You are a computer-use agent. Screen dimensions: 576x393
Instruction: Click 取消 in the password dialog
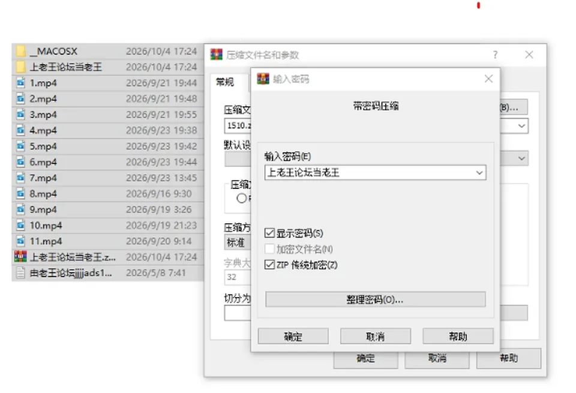(376, 337)
